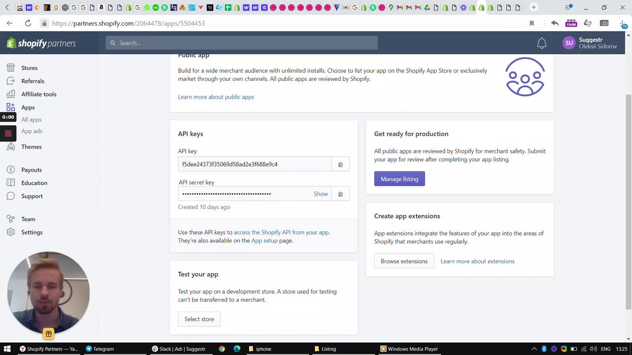The image size is (632, 355).
Task: Click the Settings gear icon
Action: click(11, 232)
